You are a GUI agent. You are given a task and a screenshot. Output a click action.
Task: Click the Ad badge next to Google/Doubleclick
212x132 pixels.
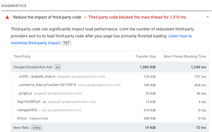[x=58, y=67]
